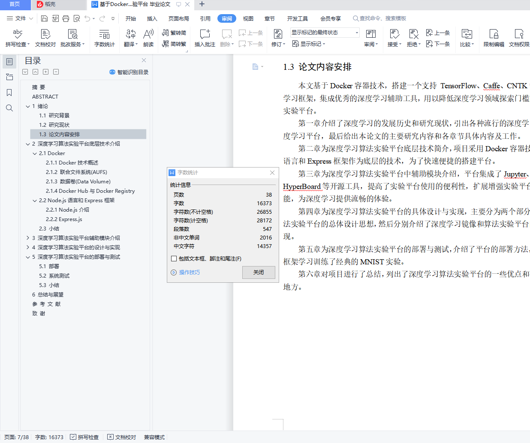
Task: Open the quick toolbar customize arrow
Action: tap(113, 18)
